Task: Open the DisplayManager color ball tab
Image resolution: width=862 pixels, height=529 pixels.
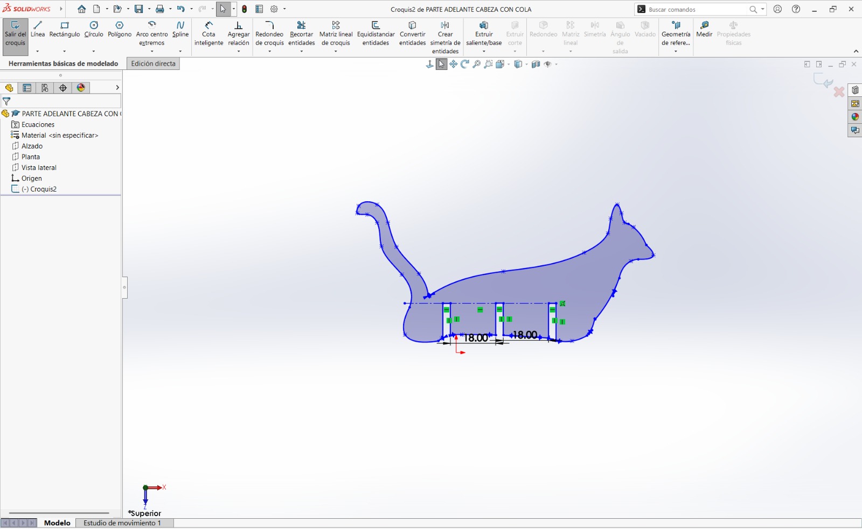Action: click(81, 88)
